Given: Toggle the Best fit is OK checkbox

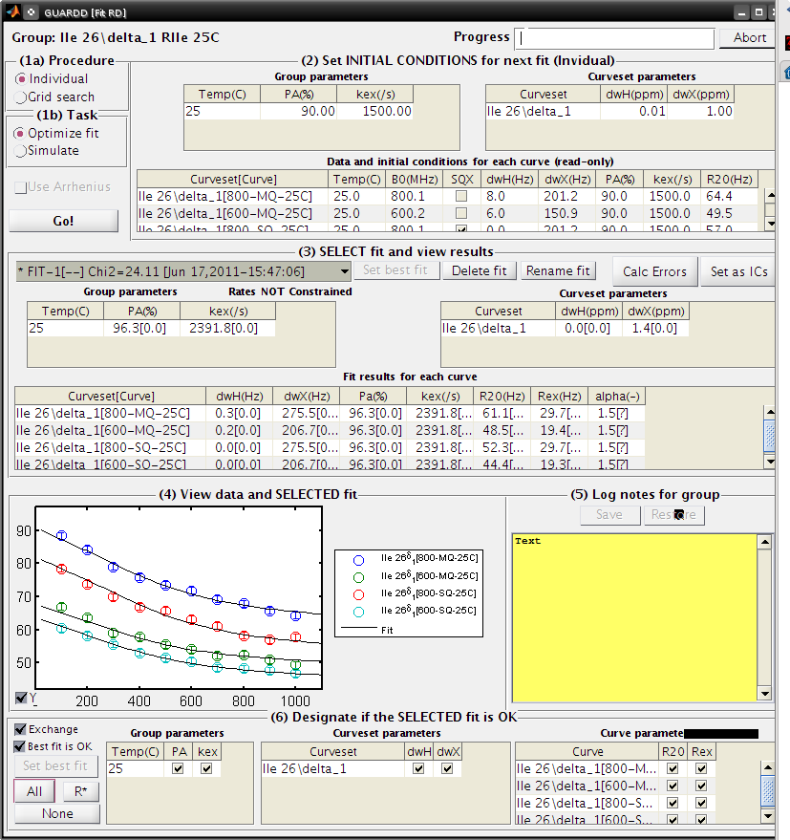Looking at the screenshot, I should [20, 746].
